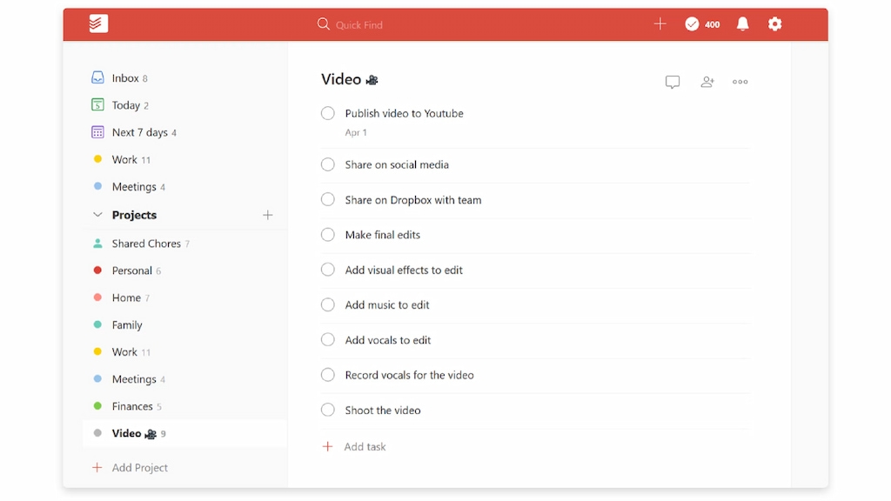
Task: Collapse the Projects section chevron
Action: click(x=96, y=214)
